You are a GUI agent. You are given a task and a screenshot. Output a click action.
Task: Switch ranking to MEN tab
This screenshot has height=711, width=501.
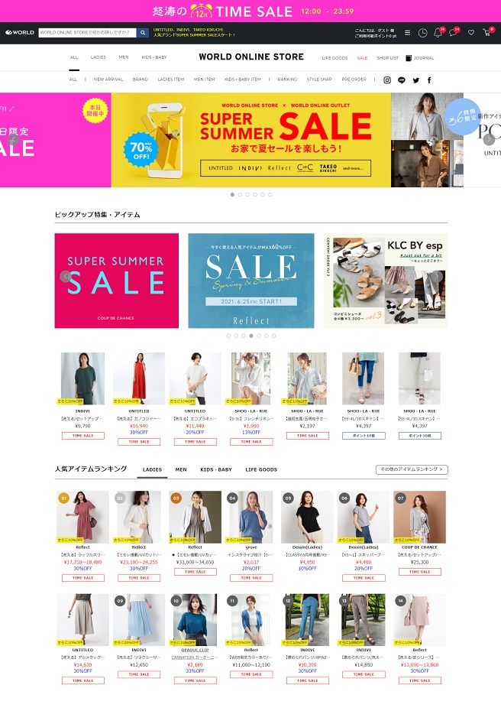pos(181,469)
